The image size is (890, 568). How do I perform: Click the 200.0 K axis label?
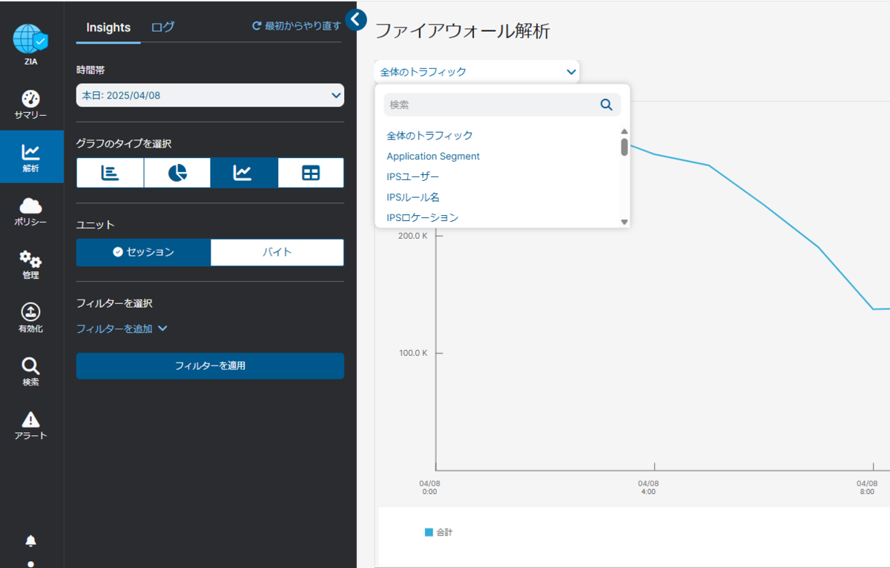(413, 236)
